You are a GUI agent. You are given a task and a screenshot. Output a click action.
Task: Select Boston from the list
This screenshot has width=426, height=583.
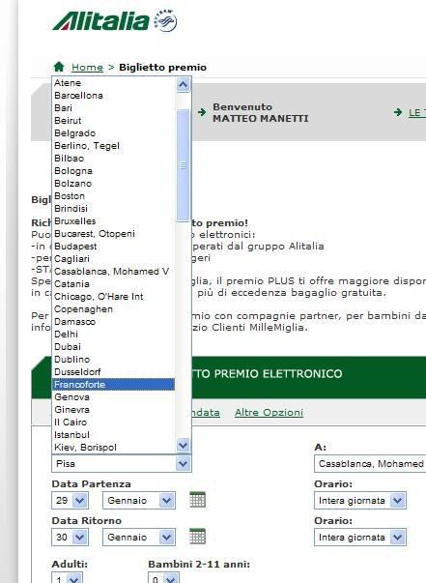click(114, 196)
